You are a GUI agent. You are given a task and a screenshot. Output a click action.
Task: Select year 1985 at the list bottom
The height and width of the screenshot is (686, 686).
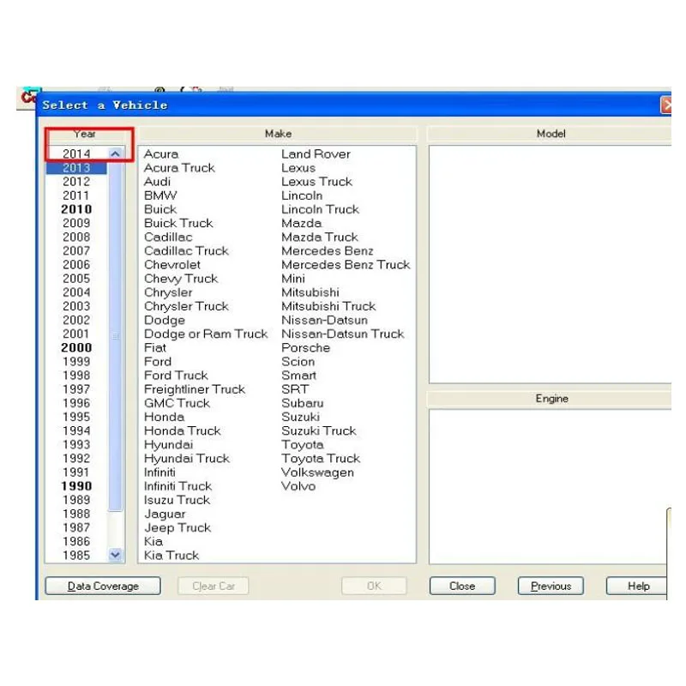point(76,555)
